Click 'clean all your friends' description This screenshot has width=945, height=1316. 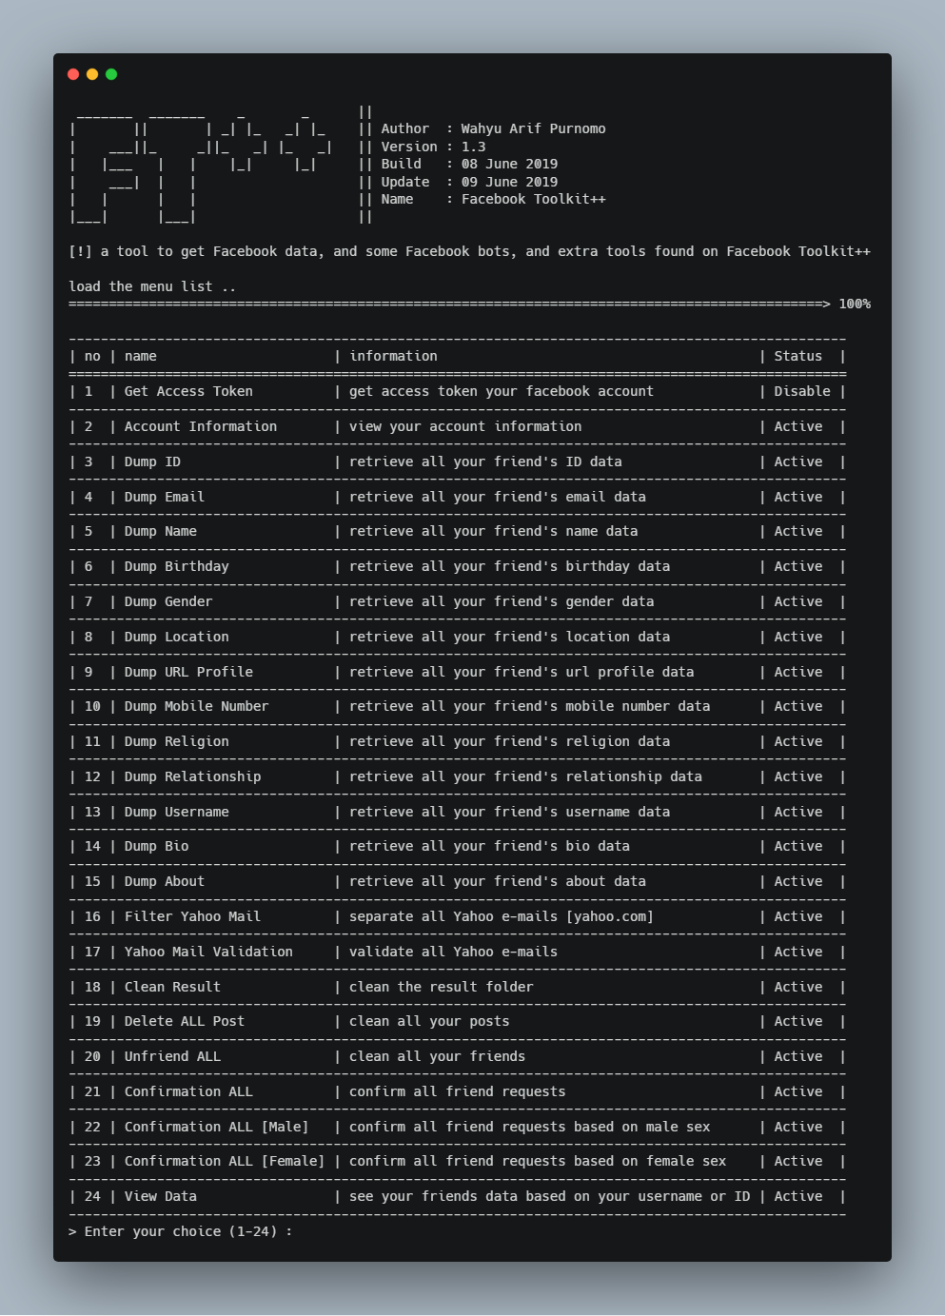click(x=438, y=1056)
